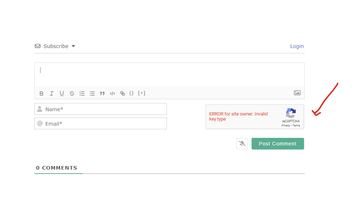Attach an image using the picture icon
This screenshot has height=205, width=360.
click(x=297, y=93)
